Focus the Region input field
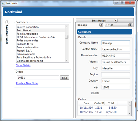The width and height of the screenshot is (138, 121). pos(116,74)
